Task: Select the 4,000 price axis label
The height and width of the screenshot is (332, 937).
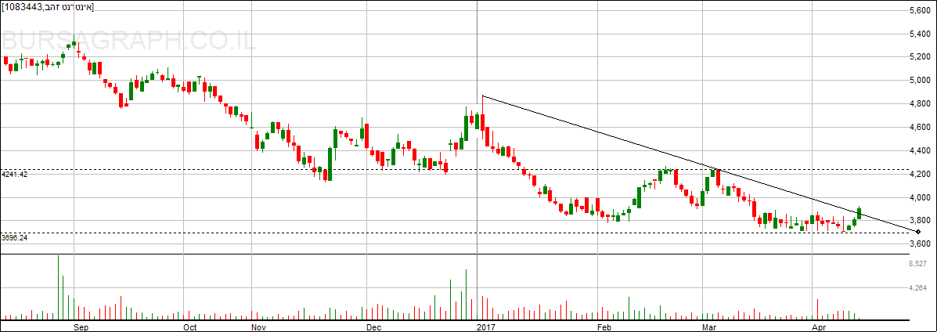Action: click(921, 198)
